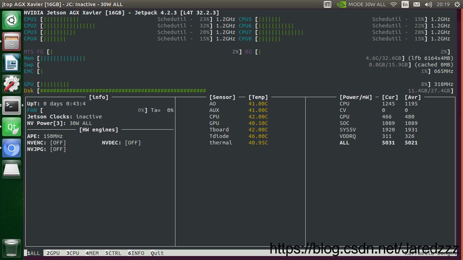Viewport: 463px width, 260px height.
Task: Open the En keyboard layout indicator
Action: pos(405,4)
